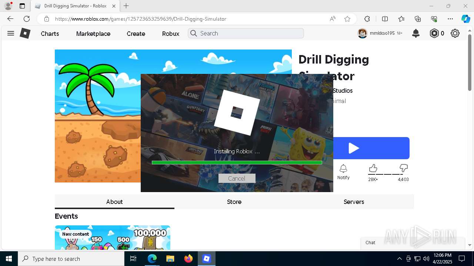Click the 4,403 dislikes count
474x266 pixels.
(x=403, y=180)
